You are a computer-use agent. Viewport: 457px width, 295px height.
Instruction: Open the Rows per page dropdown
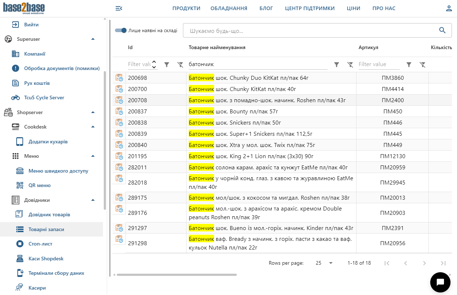324,263
